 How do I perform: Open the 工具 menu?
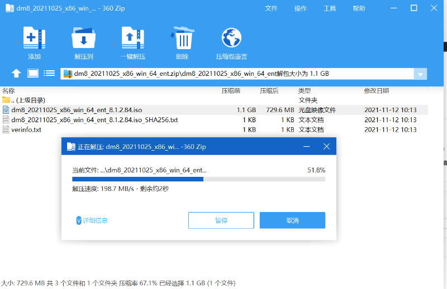pyautogui.click(x=330, y=8)
